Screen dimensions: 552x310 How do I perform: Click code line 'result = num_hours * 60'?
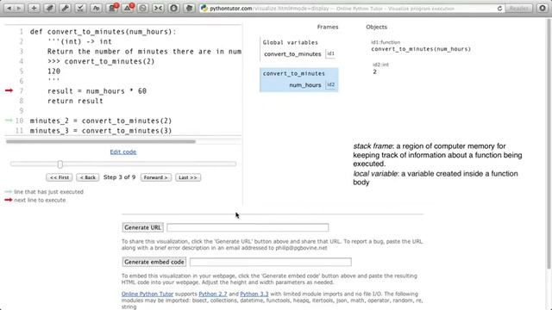point(97,91)
